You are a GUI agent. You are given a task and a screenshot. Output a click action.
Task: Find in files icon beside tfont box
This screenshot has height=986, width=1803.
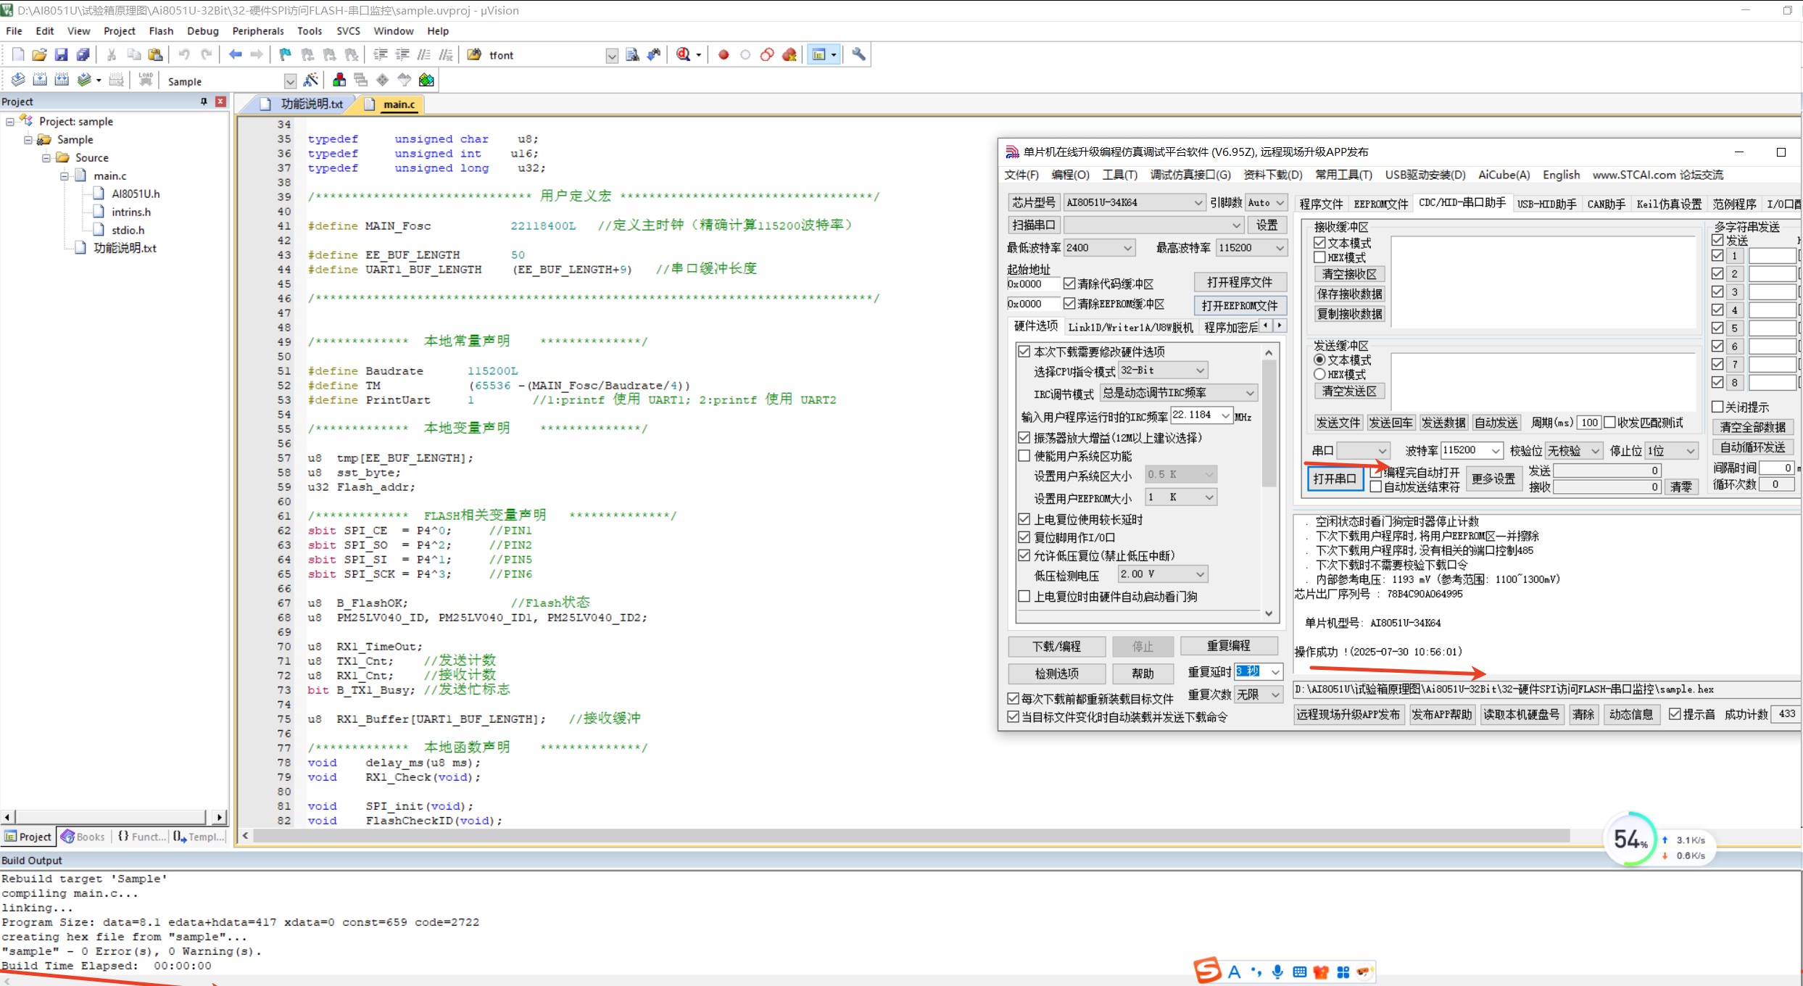632,55
